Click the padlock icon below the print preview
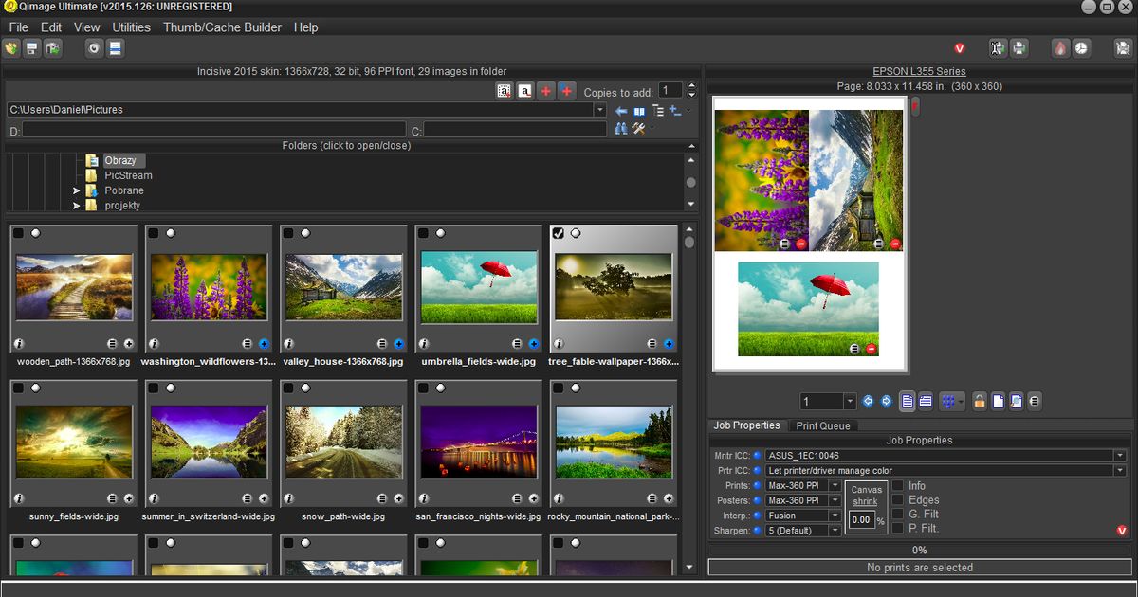Image resolution: width=1138 pixels, height=597 pixels. [x=980, y=401]
